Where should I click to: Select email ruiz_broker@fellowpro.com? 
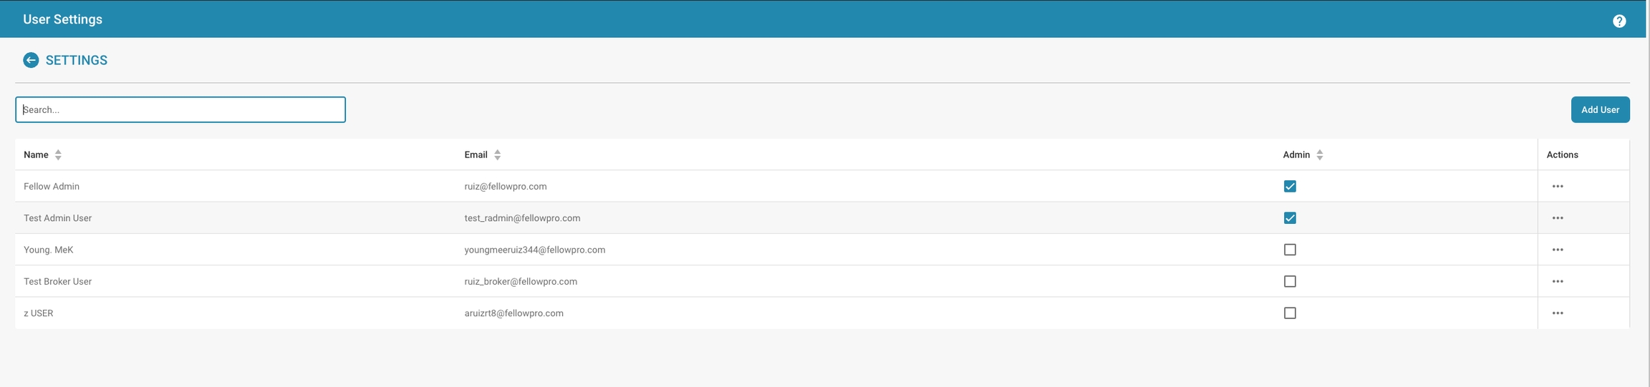click(521, 281)
